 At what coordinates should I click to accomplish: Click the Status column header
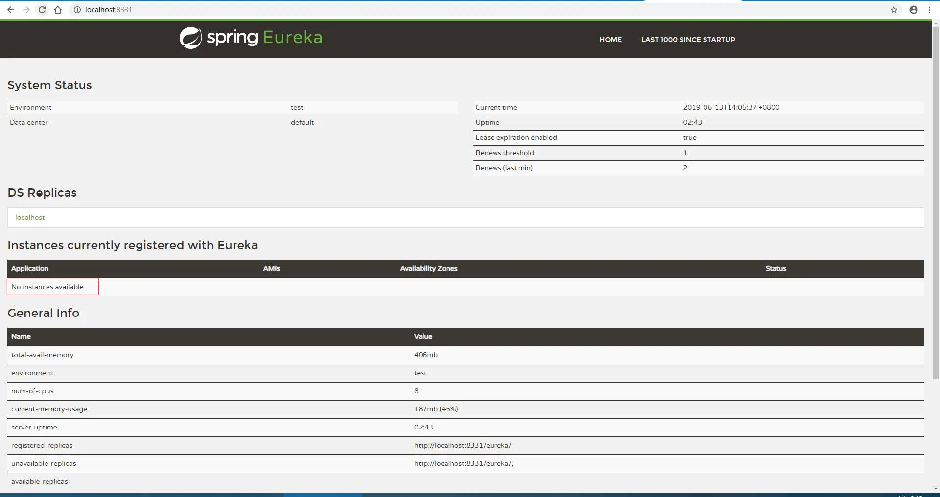click(x=776, y=269)
